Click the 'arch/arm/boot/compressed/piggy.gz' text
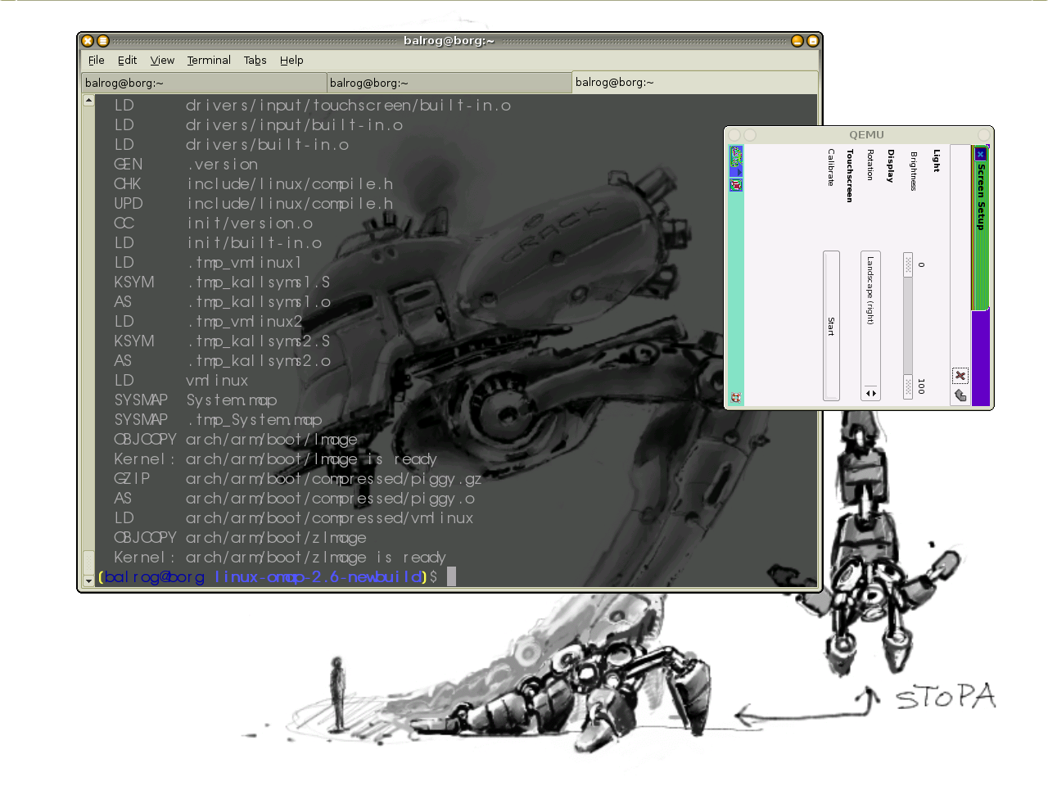 pos(333,479)
